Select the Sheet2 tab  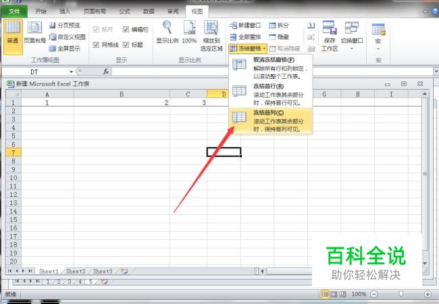click(x=76, y=271)
